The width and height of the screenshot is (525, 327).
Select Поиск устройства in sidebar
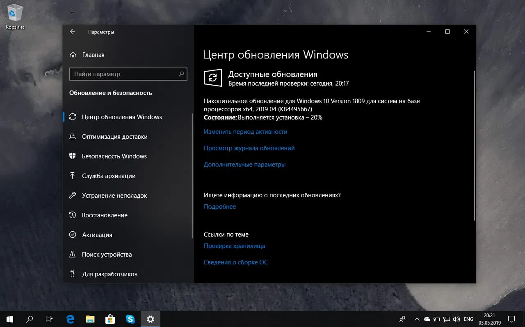coord(106,254)
